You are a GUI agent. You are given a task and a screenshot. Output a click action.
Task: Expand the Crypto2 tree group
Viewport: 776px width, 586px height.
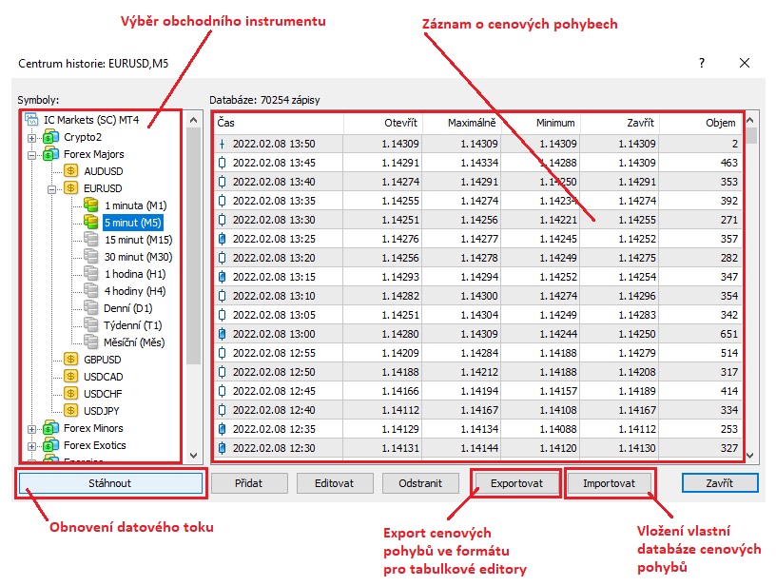pyautogui.click(x=31, y=137)
